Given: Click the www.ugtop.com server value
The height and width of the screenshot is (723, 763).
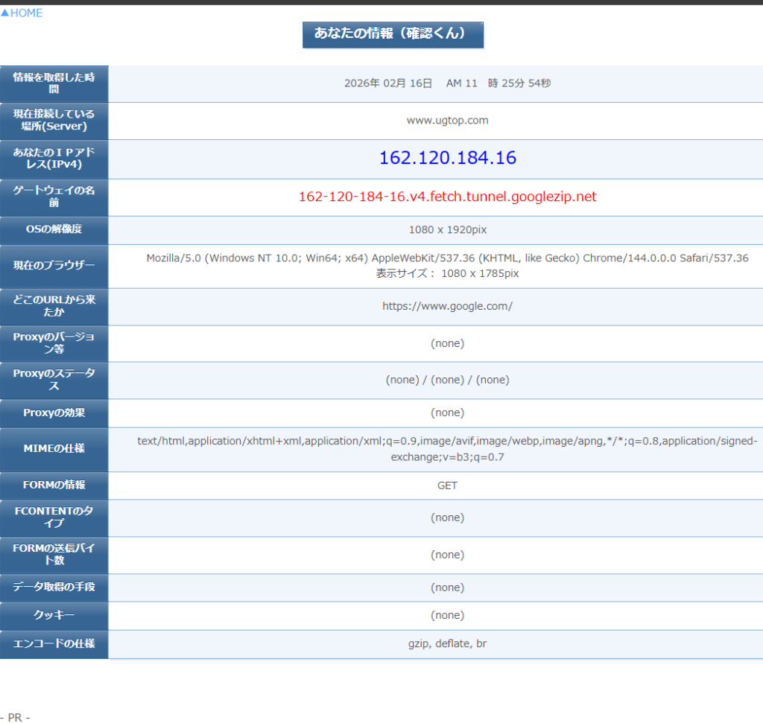Looking at the screenshot, I should coord(447,120).
